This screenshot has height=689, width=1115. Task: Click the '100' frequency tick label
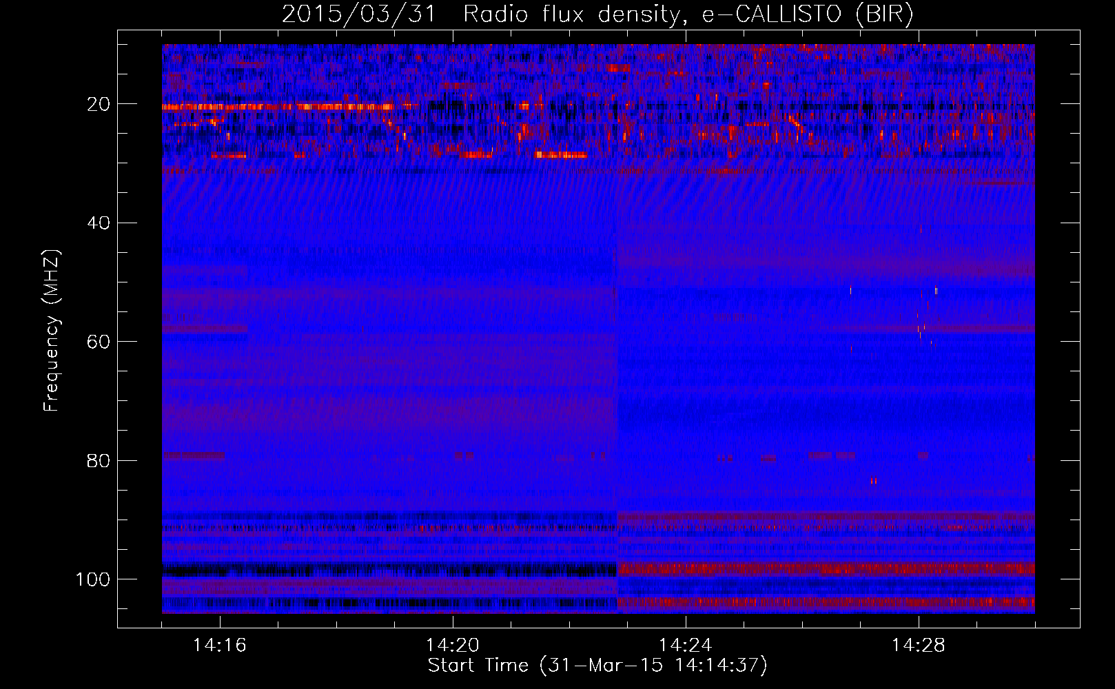(x=93, y=579)
